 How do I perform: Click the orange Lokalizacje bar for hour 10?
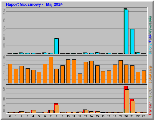pos(68,71)
